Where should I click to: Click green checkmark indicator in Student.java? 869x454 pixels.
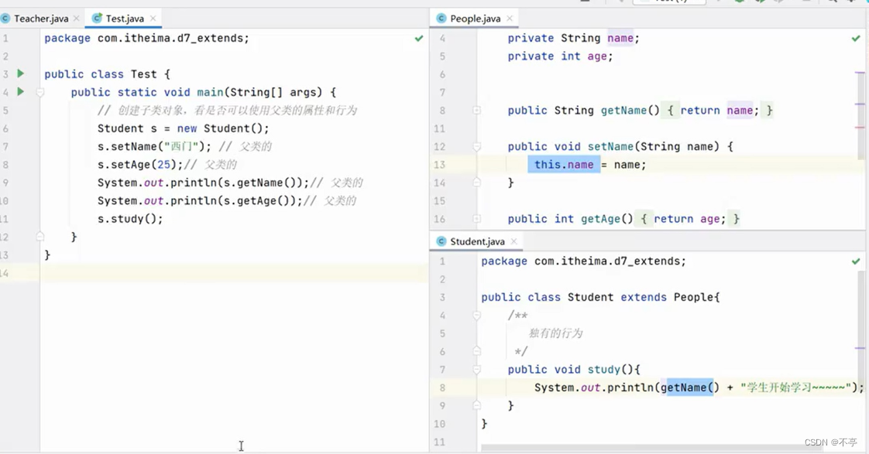click(856, 261)
